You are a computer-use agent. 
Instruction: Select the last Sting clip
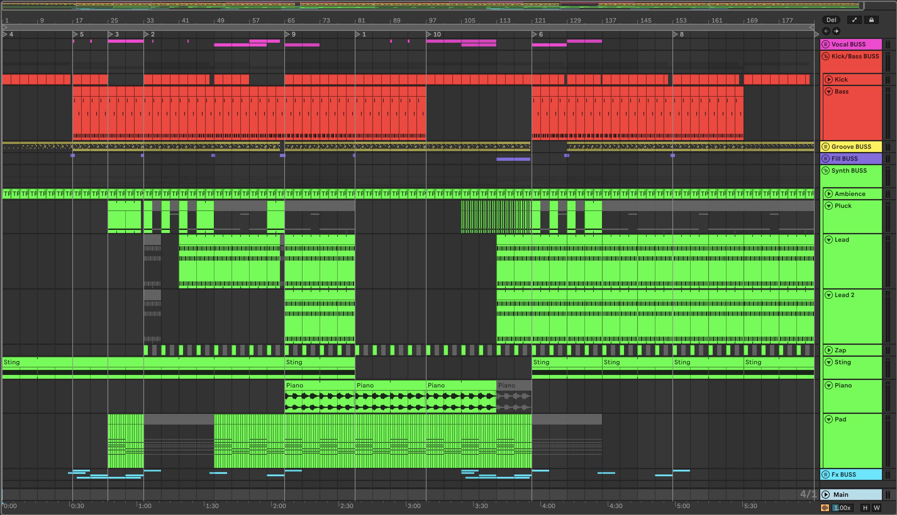[x=779, y=368]
